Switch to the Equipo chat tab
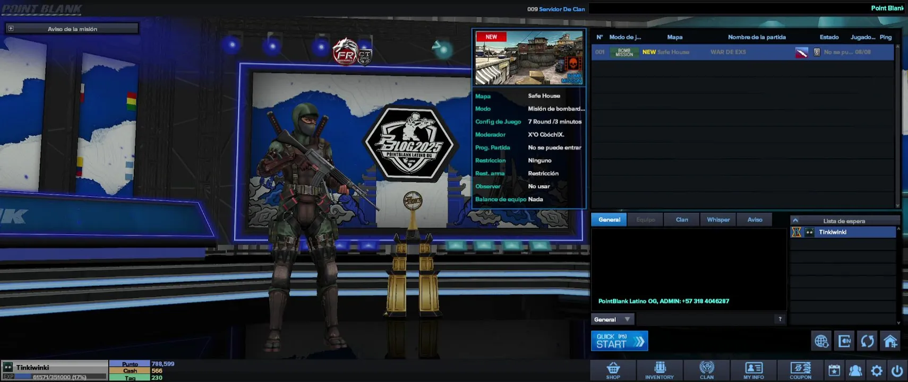908x382 pixels. (646, 220)
